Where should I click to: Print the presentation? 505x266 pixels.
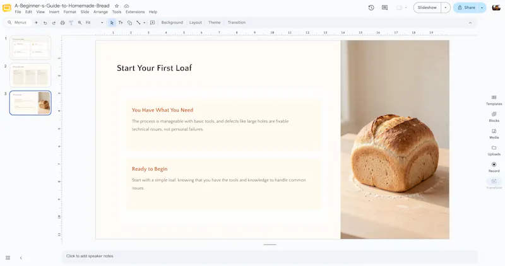click(x=62, y=23)
